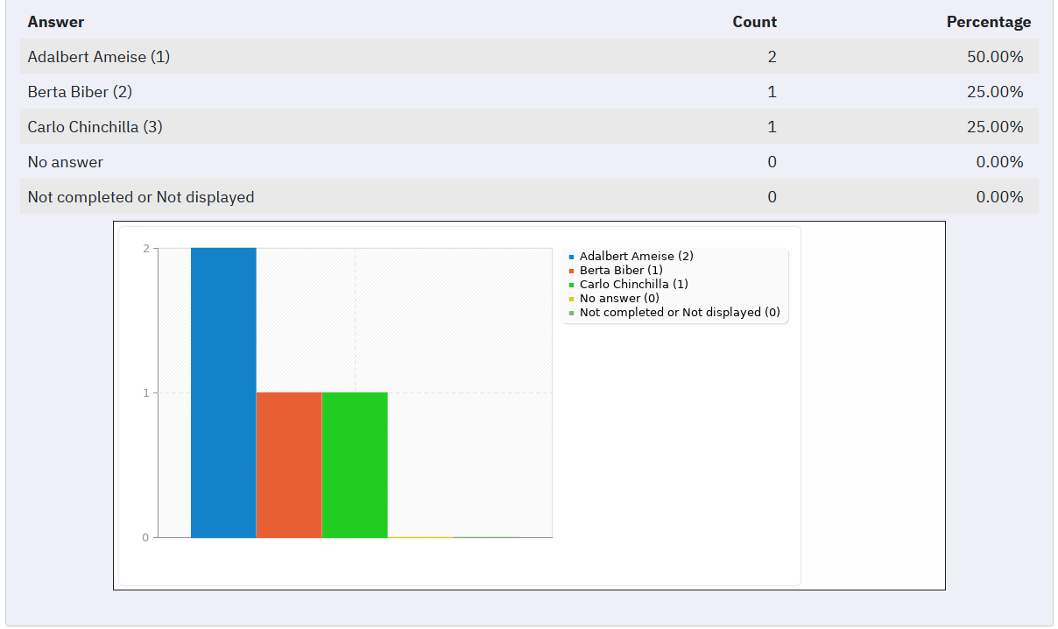Click Not completed or Not displayed table row label
This screenshot has width=1058, height=629.
tap(141, 197)
